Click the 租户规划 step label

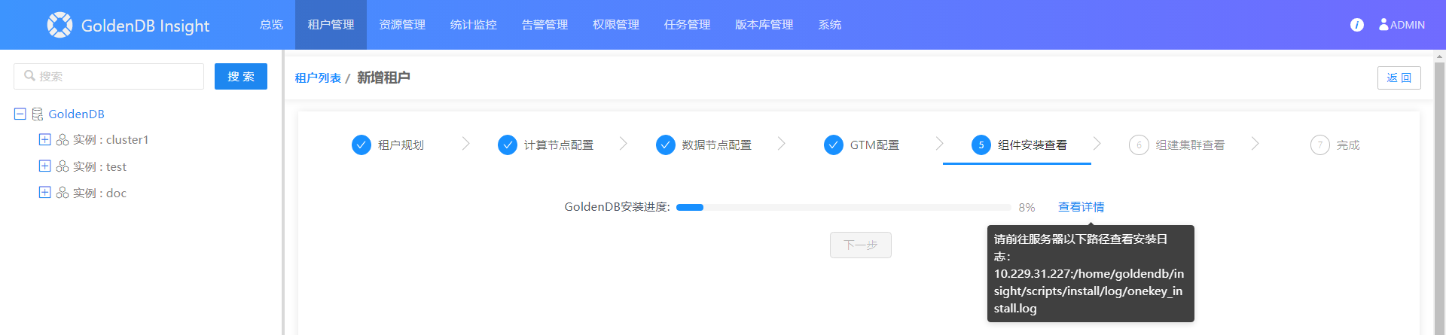point(401,145)
